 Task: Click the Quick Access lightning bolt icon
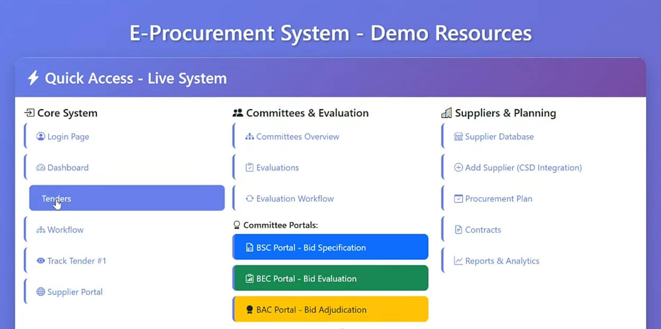(33, 79)
